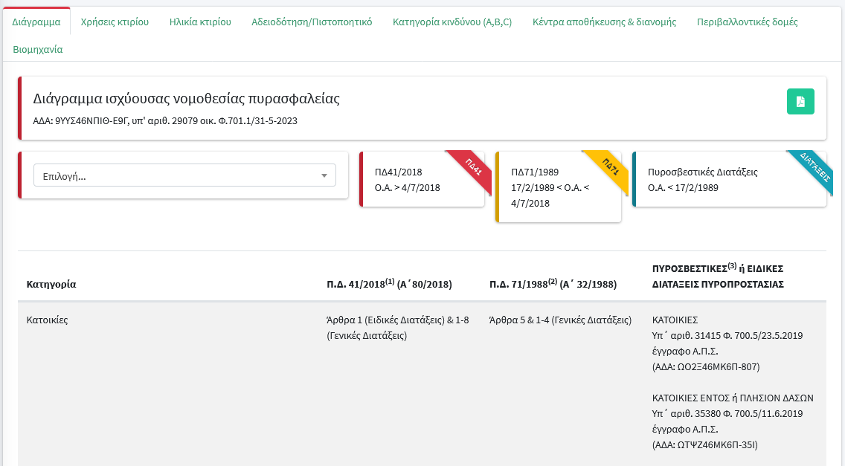Image resolution: width=845 pixels, height=466 pixels.
Task: Click the Κατοικίες row category cell
Action: tap(48, 320)
